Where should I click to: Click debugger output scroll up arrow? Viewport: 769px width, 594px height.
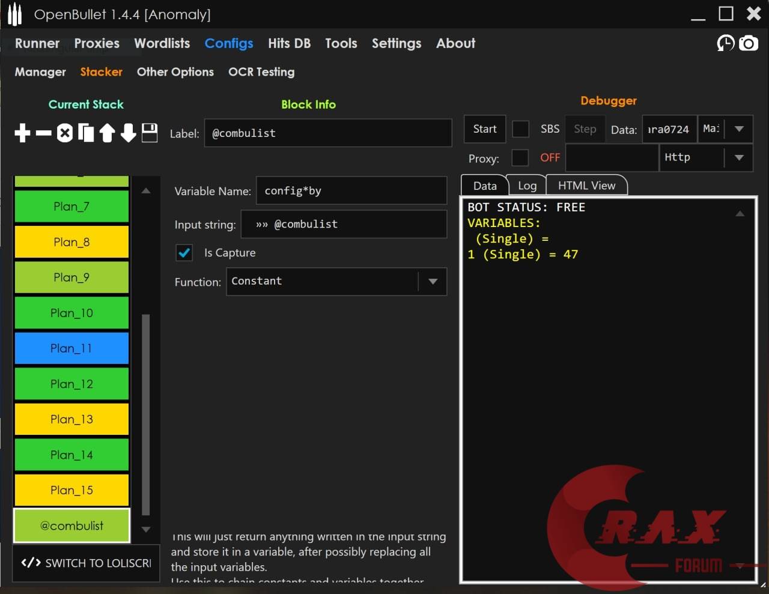[740, 213]
